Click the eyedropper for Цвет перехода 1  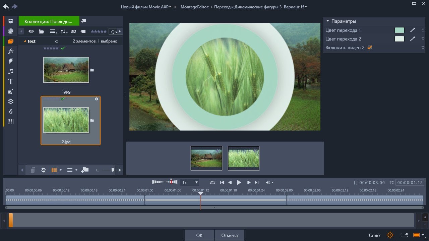(413, 30)
